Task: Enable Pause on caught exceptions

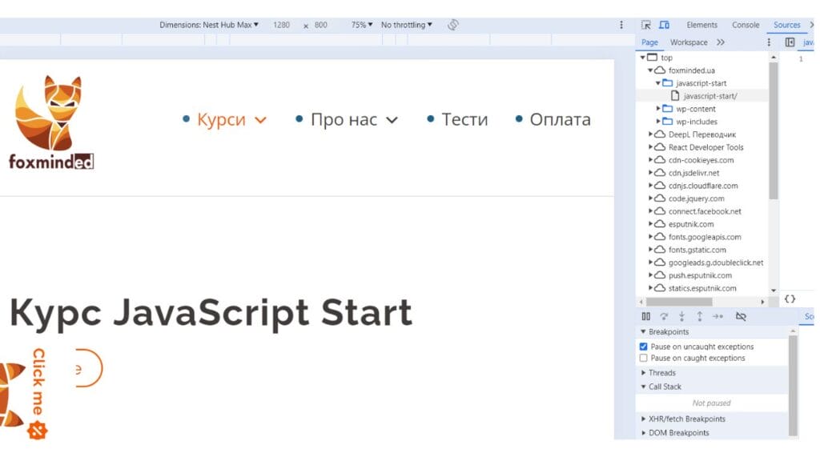Action: (644, 359)
